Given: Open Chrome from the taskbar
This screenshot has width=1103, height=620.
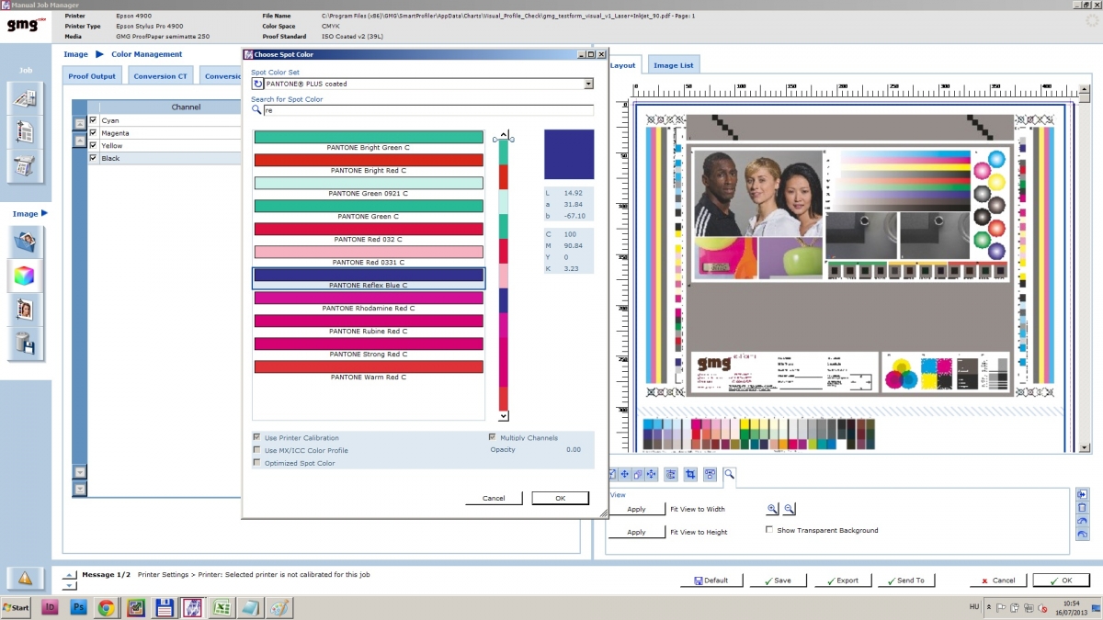Looking at the screenshot, I should 107,607.
